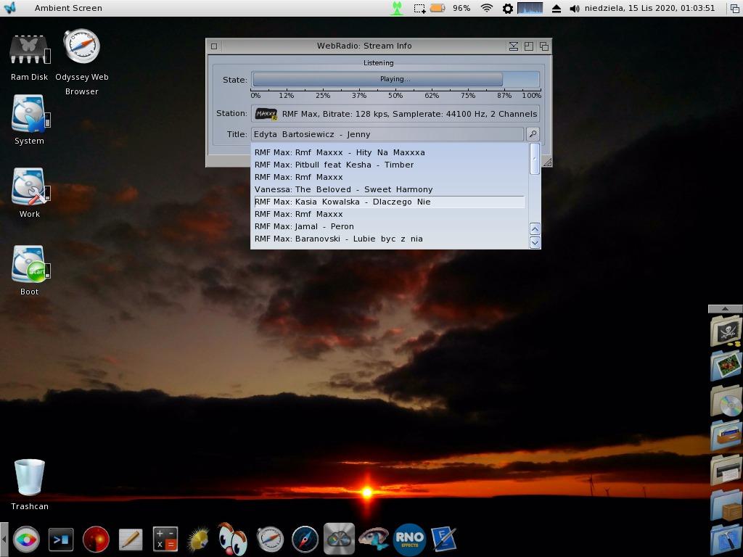The width and height of the screenshot is (743, 557).
Task: Launch silver compass browser in dock
Action: click(270, 539)
